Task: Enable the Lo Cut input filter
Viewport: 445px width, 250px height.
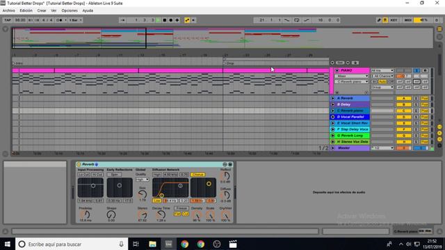Action: pos(83,174)
